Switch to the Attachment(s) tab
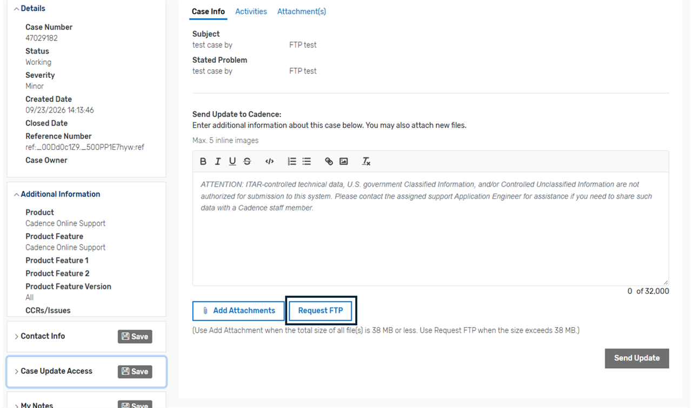The height and width of the screenshot is (408, 692). coord(302,11)
